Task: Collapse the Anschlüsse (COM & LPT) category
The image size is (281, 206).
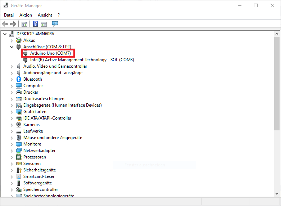Action: click(x=12, y=47)
